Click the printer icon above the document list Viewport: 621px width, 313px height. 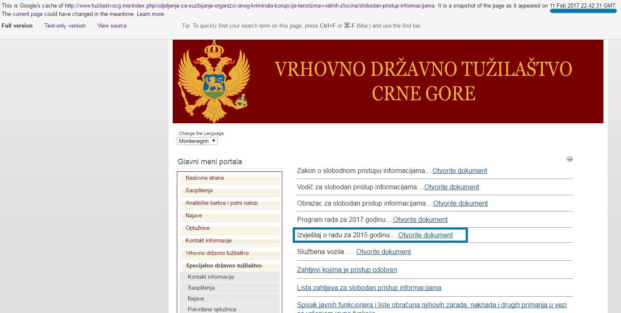[569, 159]
